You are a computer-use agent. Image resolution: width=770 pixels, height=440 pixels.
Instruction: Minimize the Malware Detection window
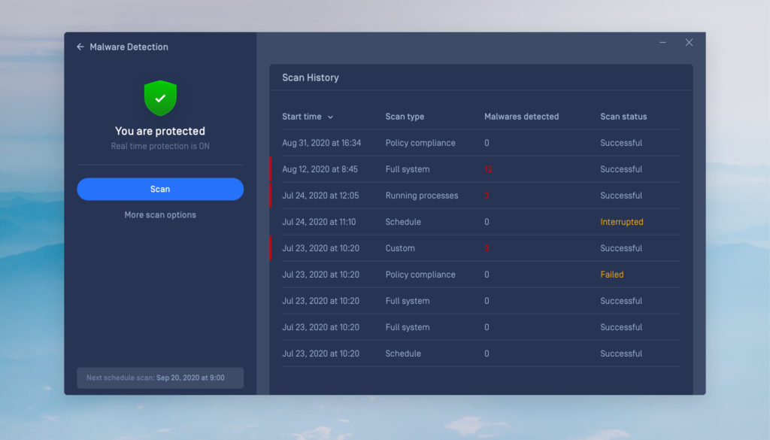point(662,43)
